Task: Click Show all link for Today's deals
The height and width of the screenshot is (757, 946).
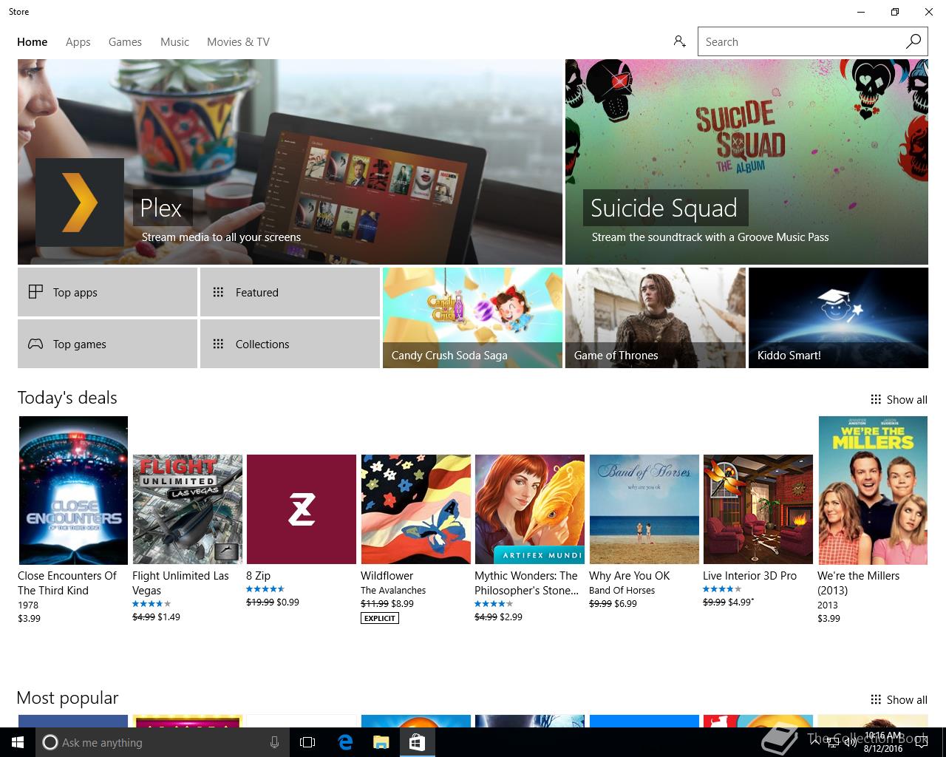Action: coord(907,399)
